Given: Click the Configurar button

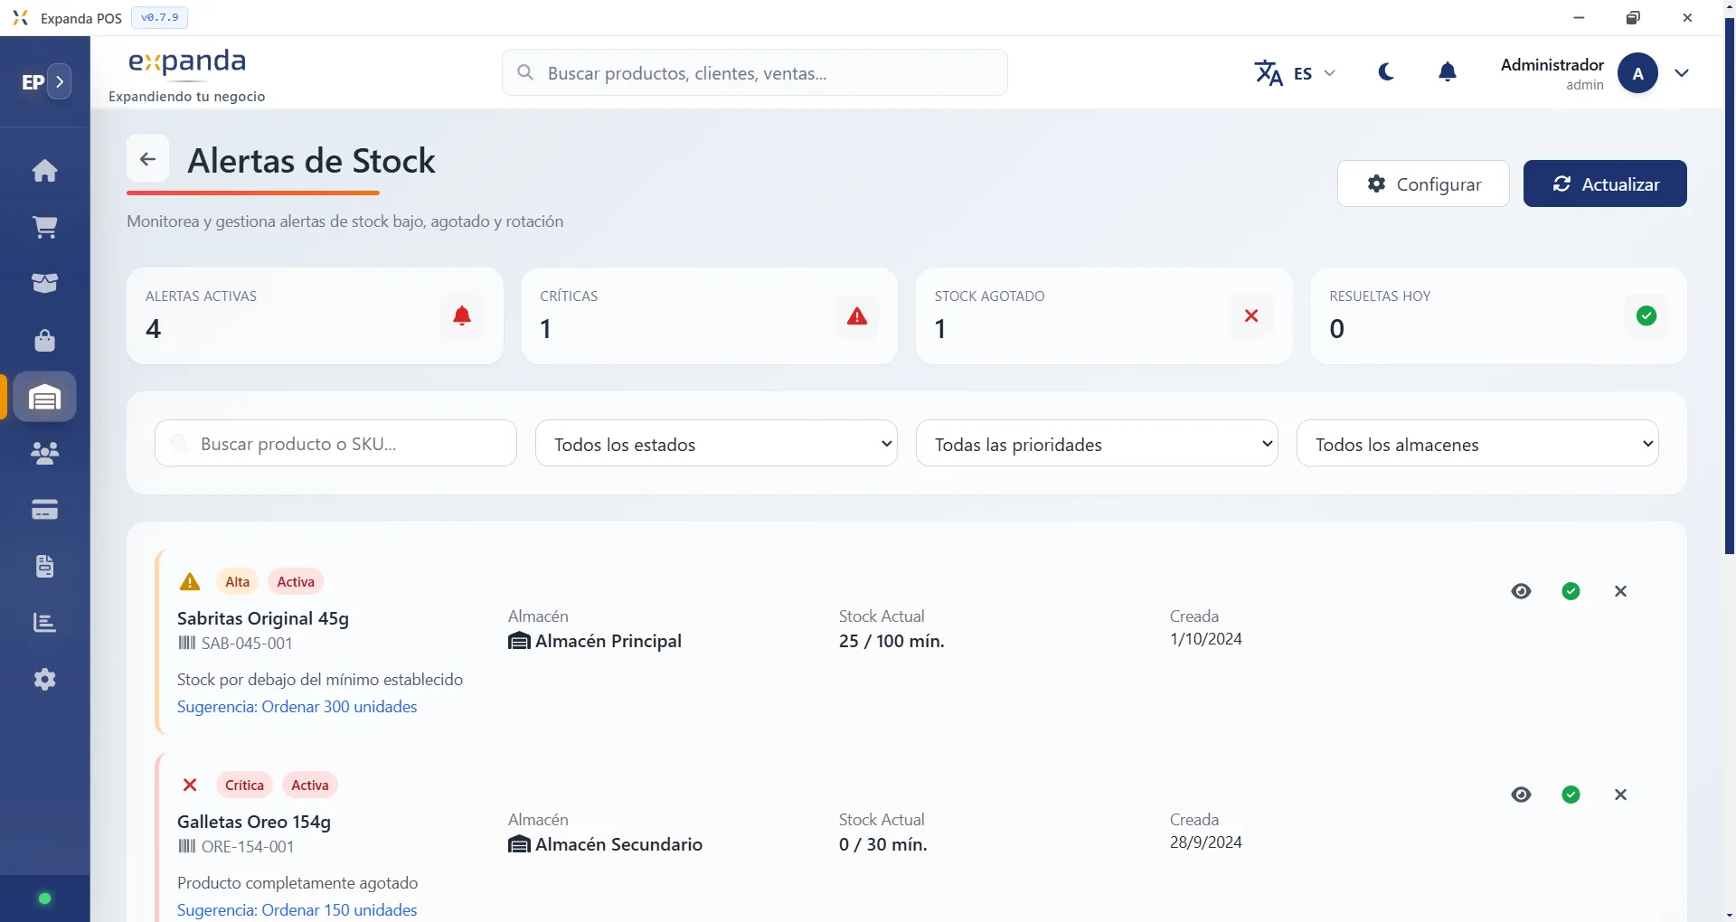Looking at the screenshot, I should tap(1423, 183).
